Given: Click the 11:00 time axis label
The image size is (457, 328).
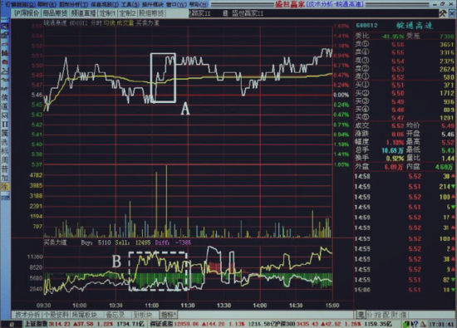Looking at the screenshot, I should 152,306.
